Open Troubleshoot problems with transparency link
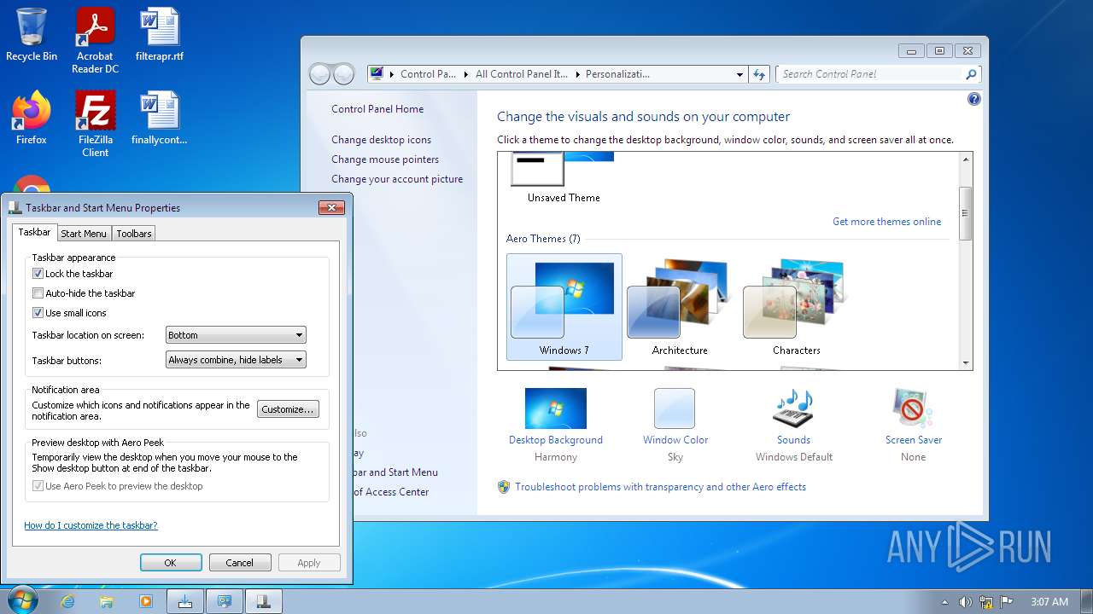 (x=660, y=487)
